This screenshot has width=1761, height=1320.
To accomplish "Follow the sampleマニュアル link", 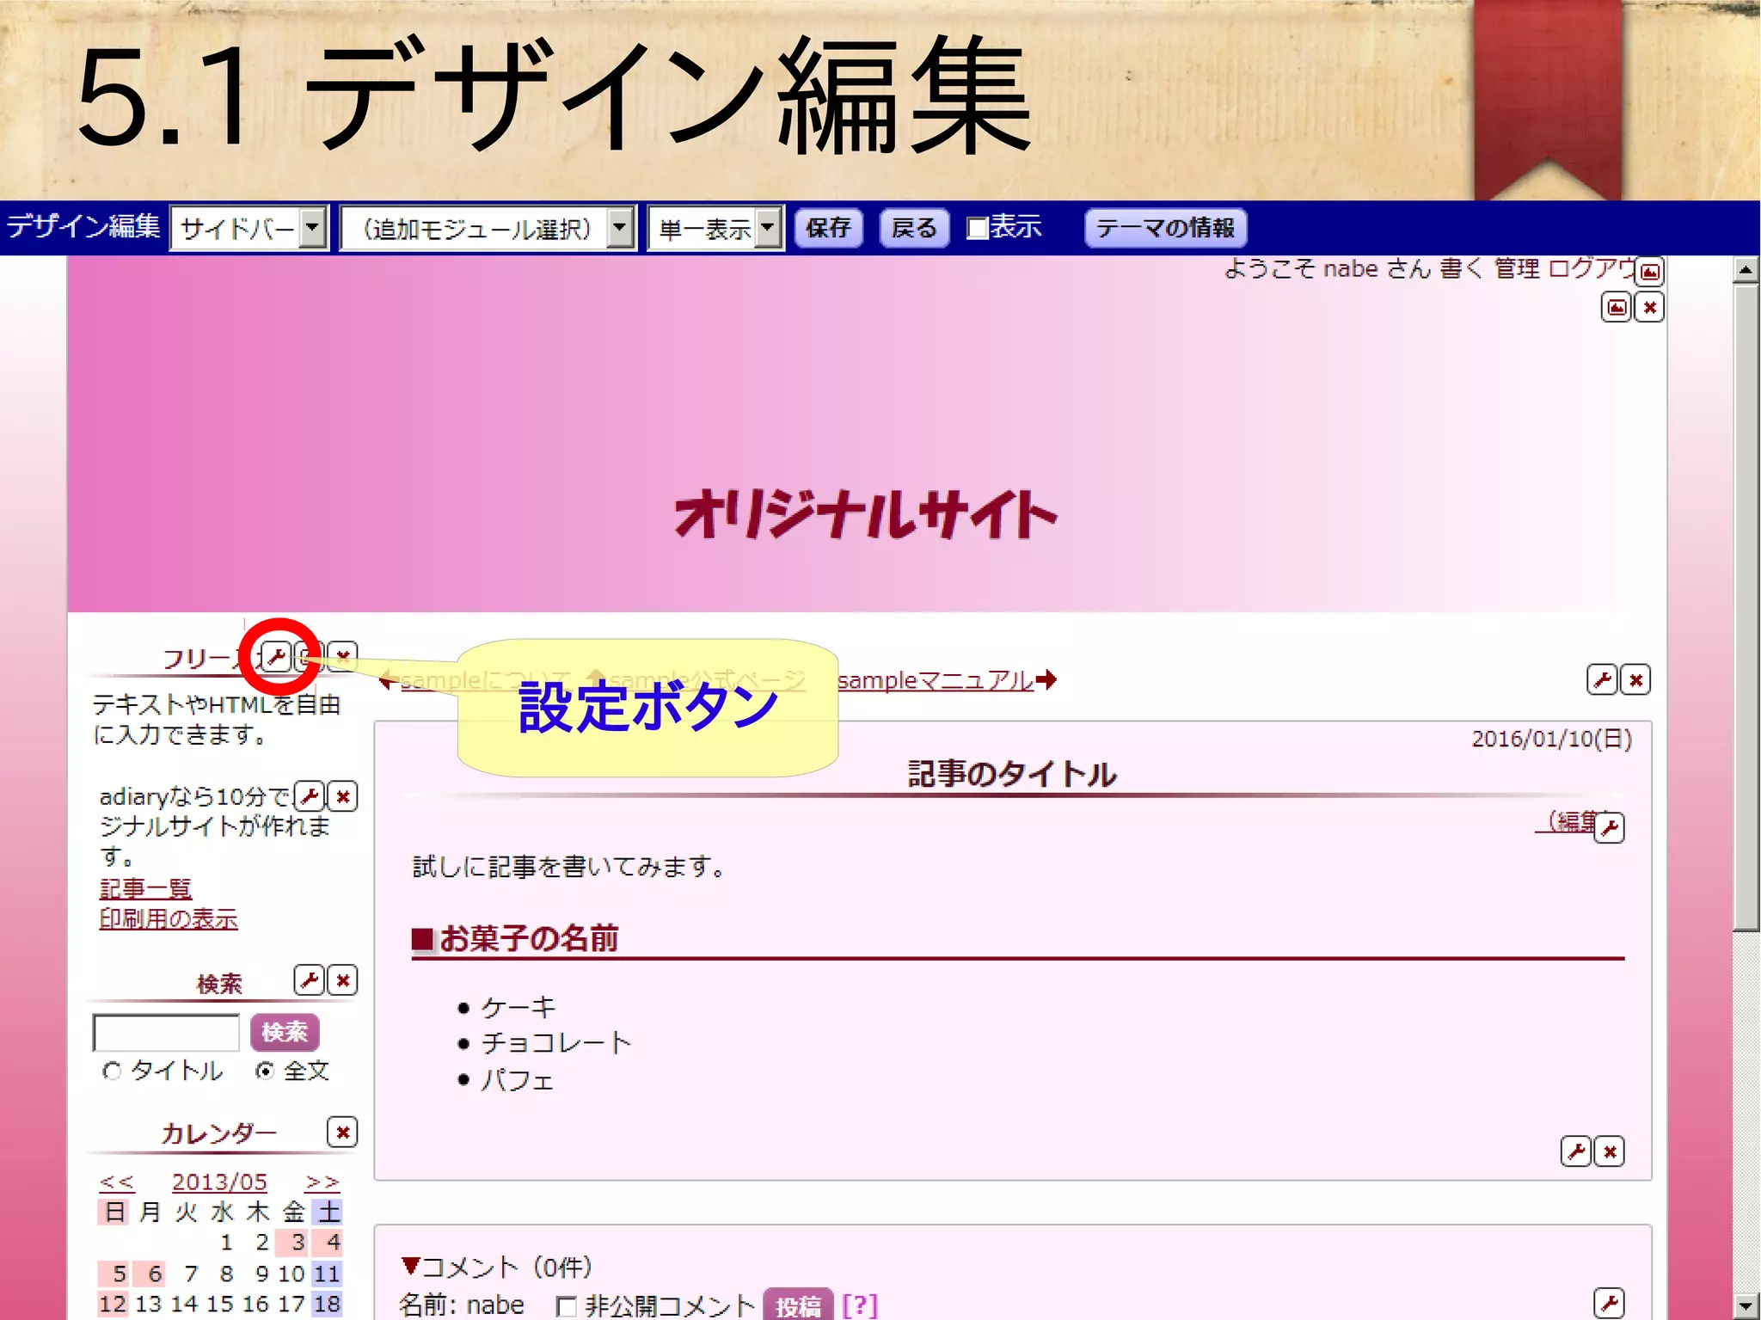I will [x=936, y=680].
